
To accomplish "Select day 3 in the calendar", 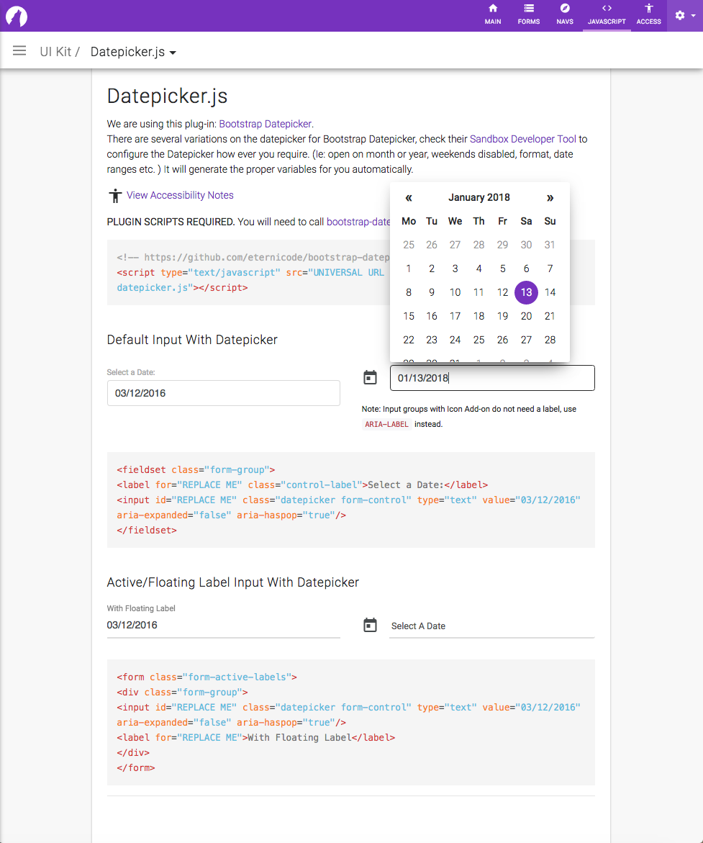I will click(455, 269).
